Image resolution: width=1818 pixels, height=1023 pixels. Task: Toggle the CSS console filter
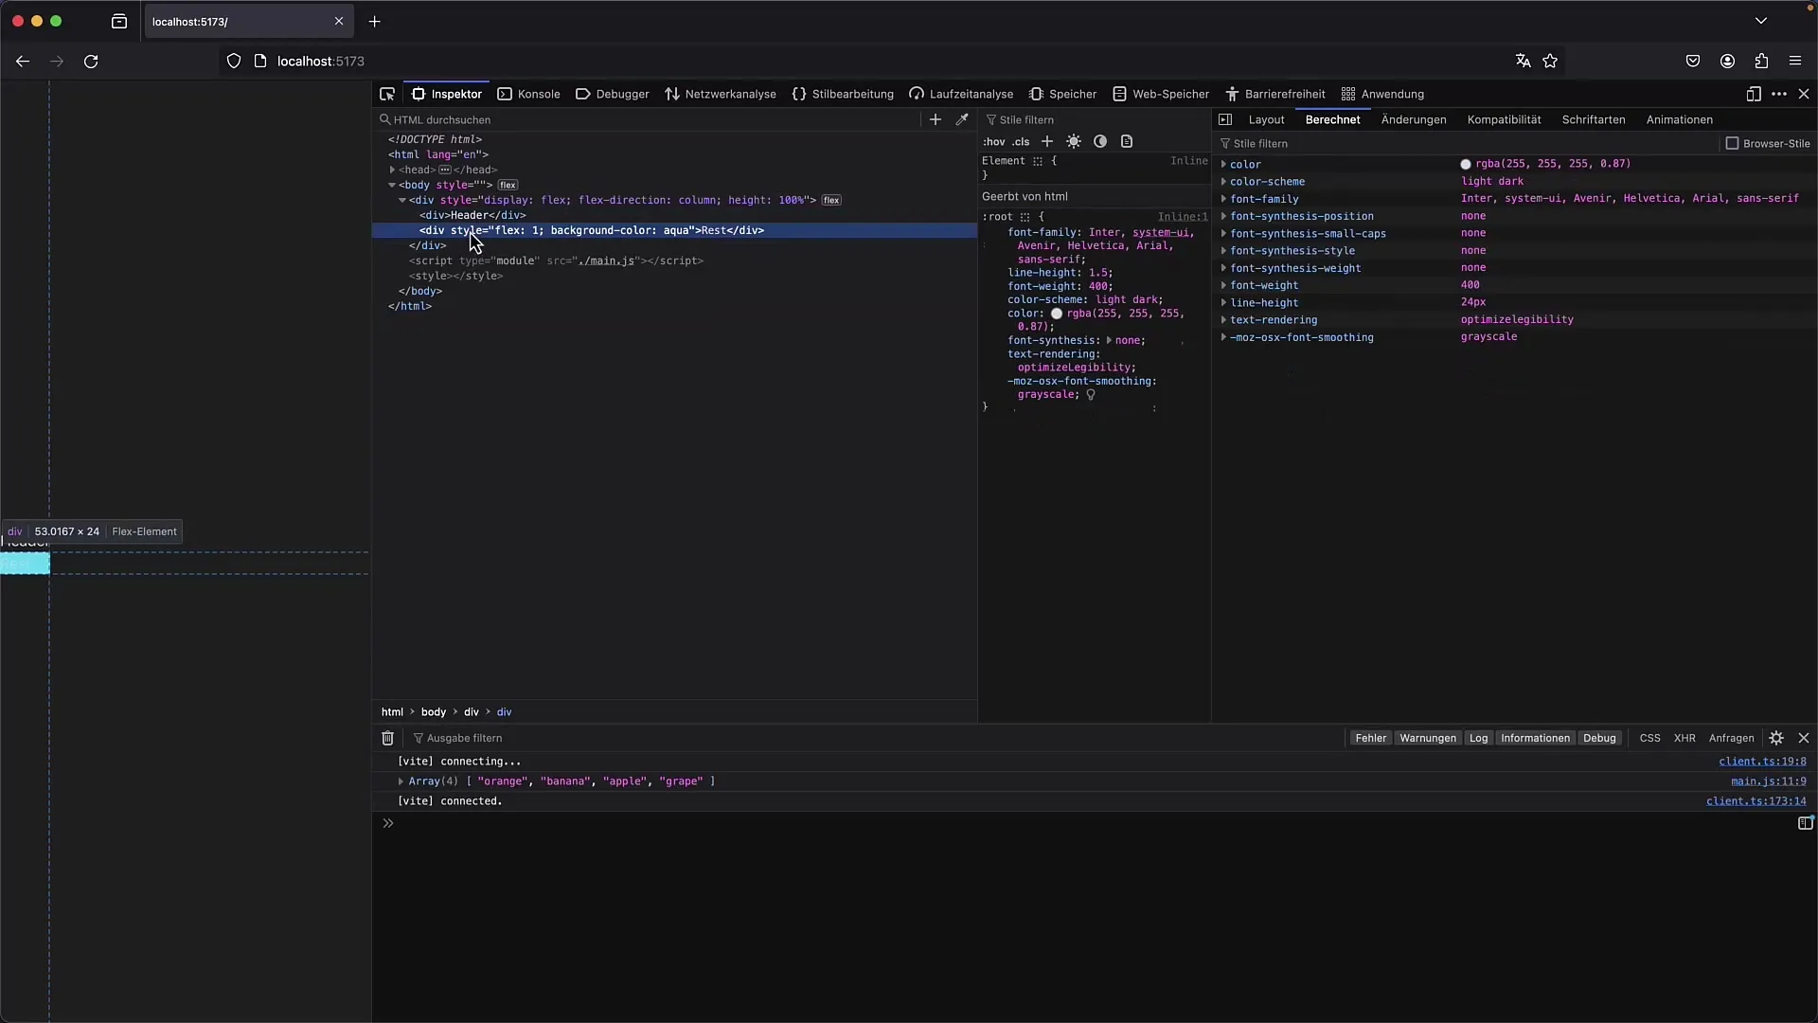click(1649, 738)
